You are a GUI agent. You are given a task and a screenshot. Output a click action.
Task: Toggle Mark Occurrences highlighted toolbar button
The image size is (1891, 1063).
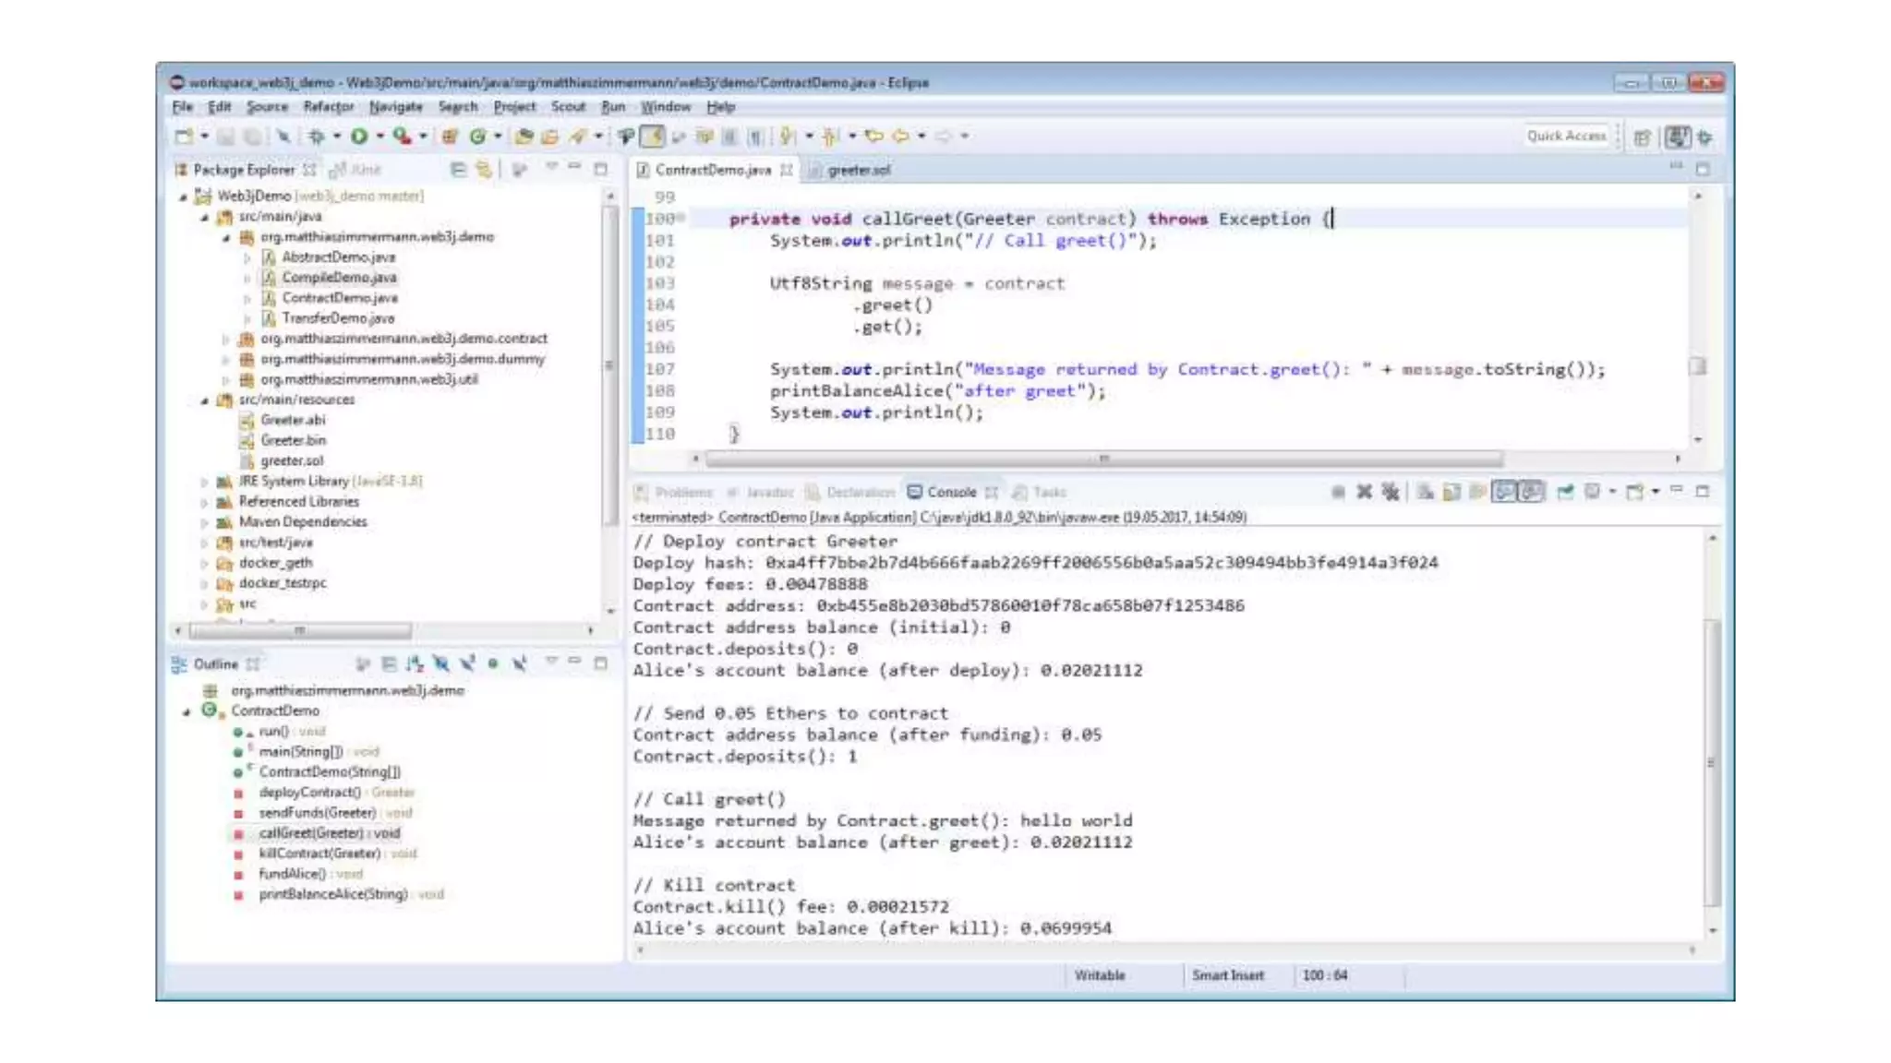coord(653,137)
